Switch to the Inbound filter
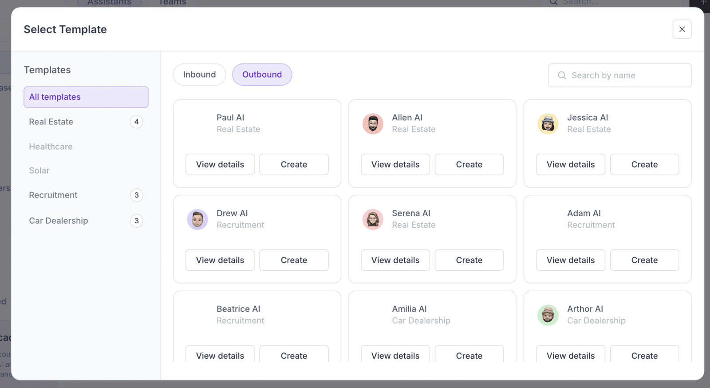Image resolution: width=710 pixels, height=388 pixels. coord(200,75)
